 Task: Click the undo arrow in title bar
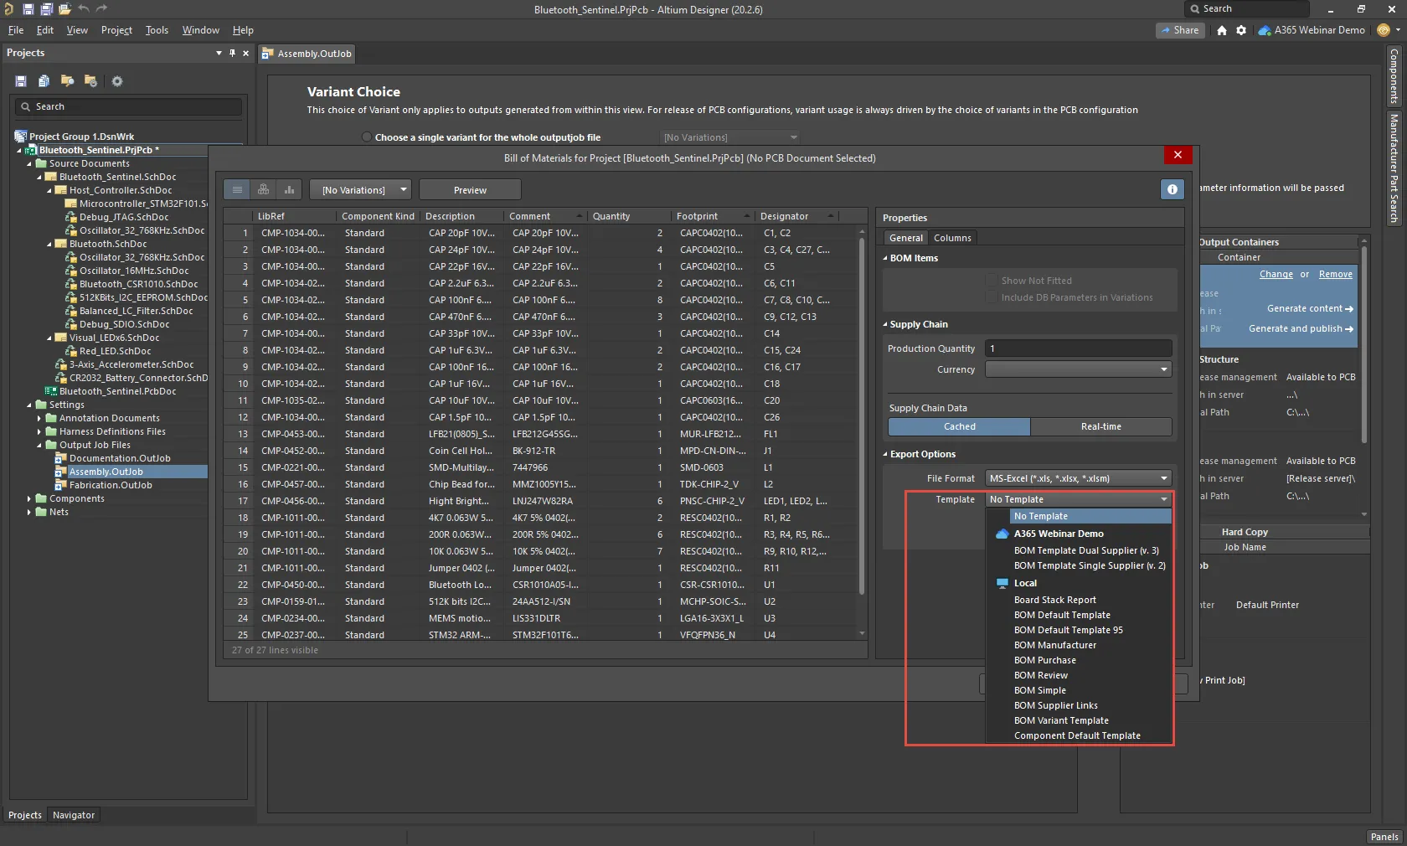tap(84, 9)
